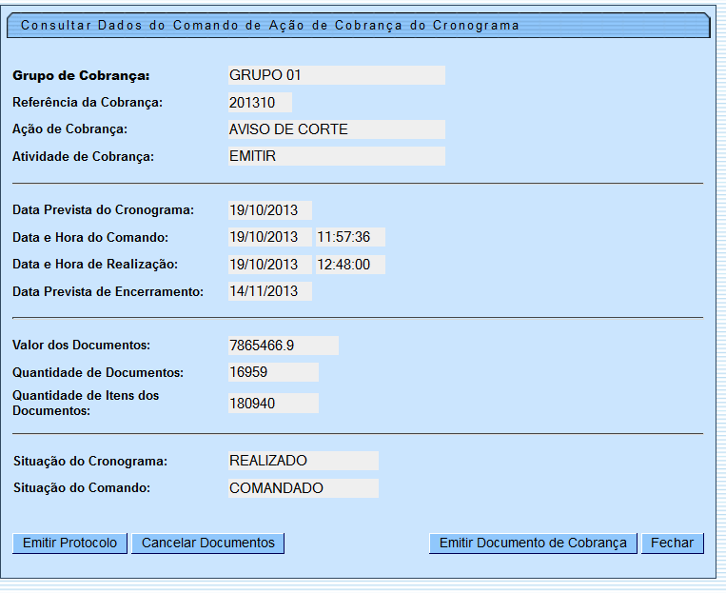Click the Situação do Cronograma REALIZADO field
Viewport: 726px width, 593px height.
coord(302,461)
